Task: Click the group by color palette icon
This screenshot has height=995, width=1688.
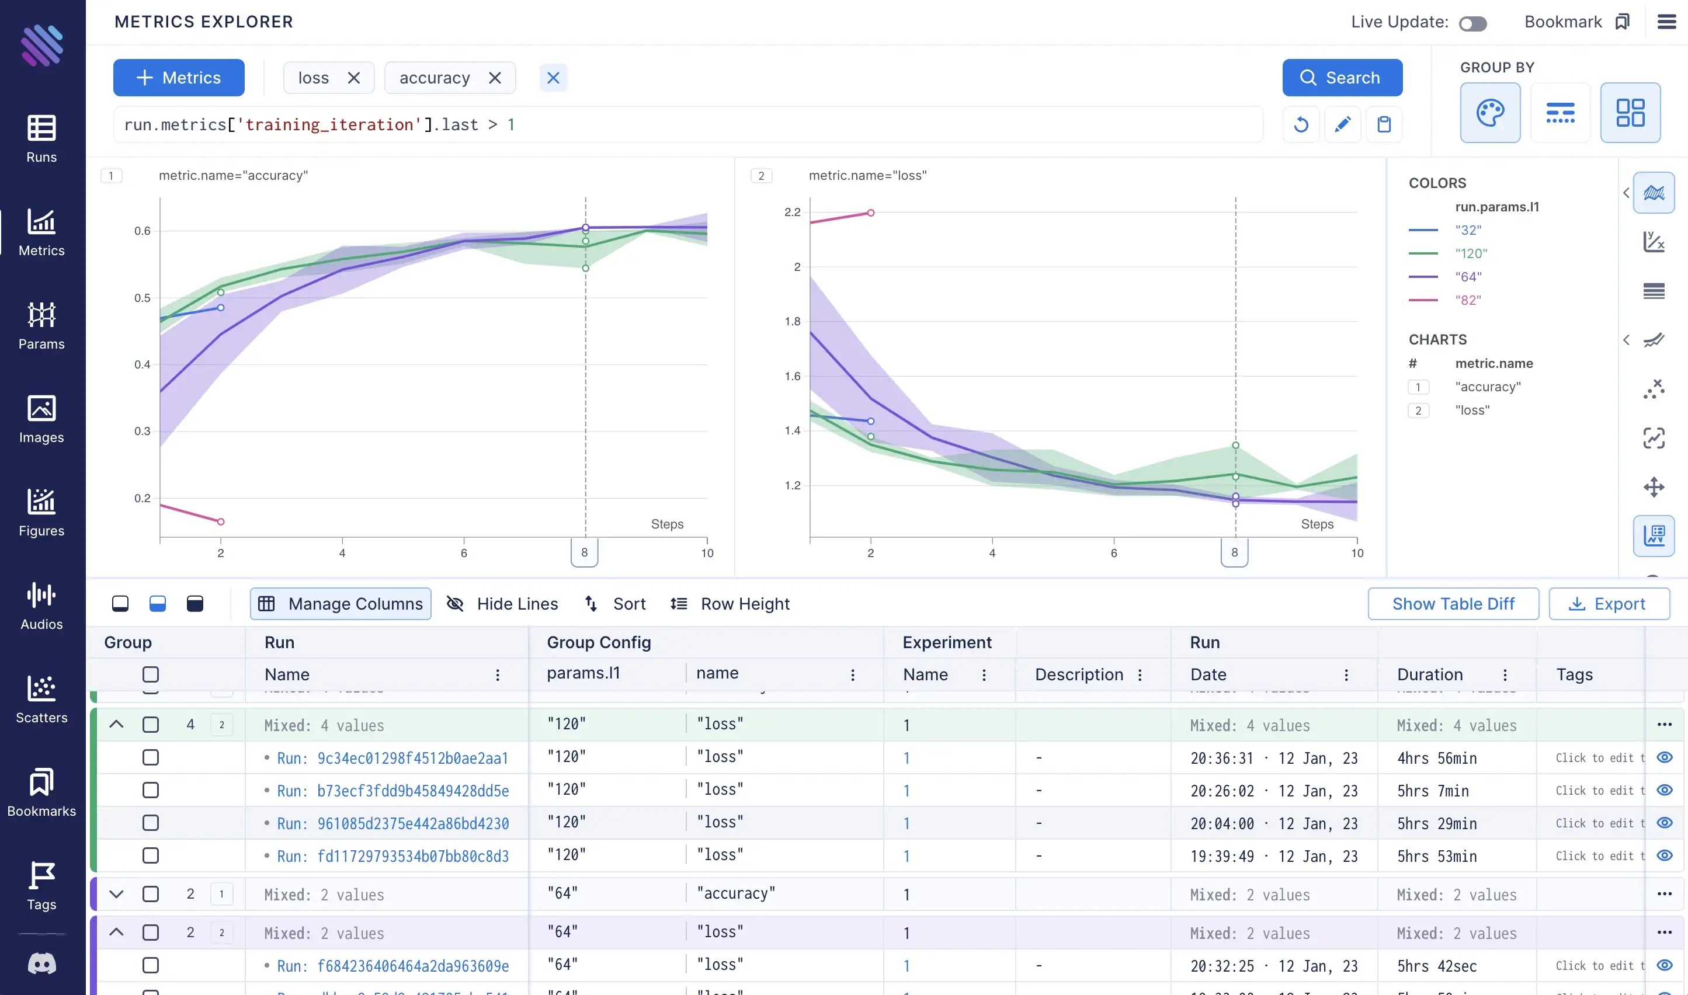Action: (1489, 112)
